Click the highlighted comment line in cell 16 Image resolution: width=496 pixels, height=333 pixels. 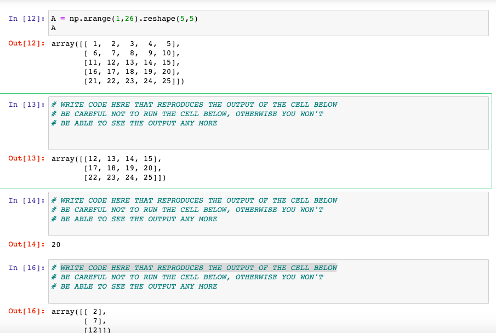[193, 268]
